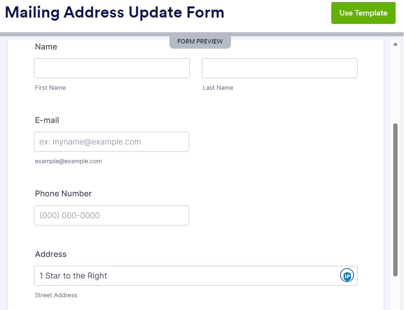Focus the Last Name input box

point(280,68)
